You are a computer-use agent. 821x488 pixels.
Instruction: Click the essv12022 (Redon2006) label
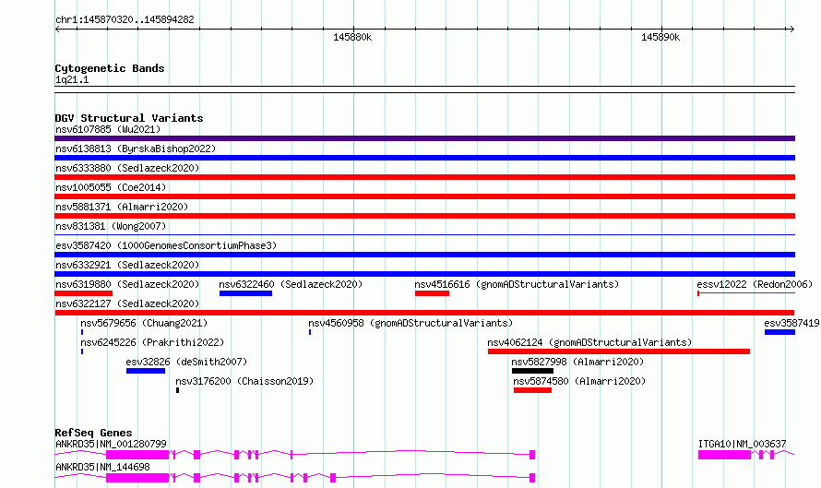point(755,284)
